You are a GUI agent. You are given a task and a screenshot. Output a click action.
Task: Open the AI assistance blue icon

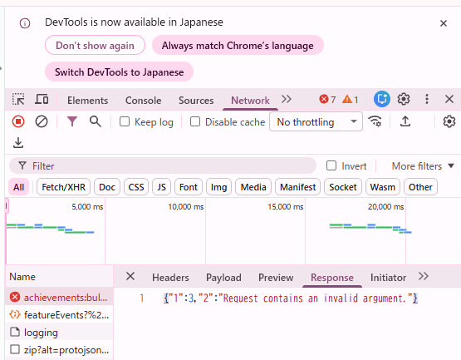[x=381, y=99]
